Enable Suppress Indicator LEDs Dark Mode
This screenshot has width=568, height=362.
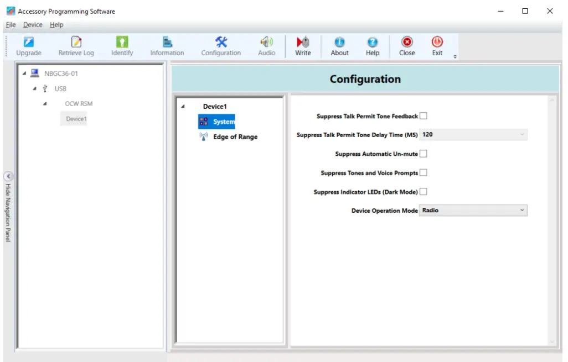pos(423,191)
